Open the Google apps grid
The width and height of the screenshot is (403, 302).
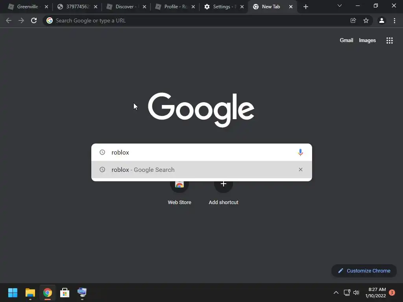389,41
